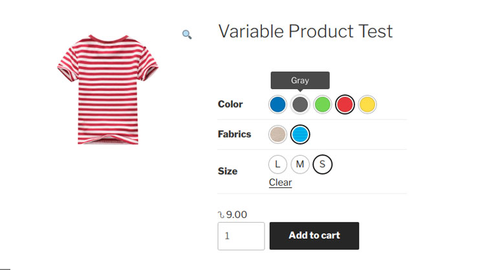Choose size M option
Image resolution: width=485 pixels, height=271 pixels.
click(299, 165)
